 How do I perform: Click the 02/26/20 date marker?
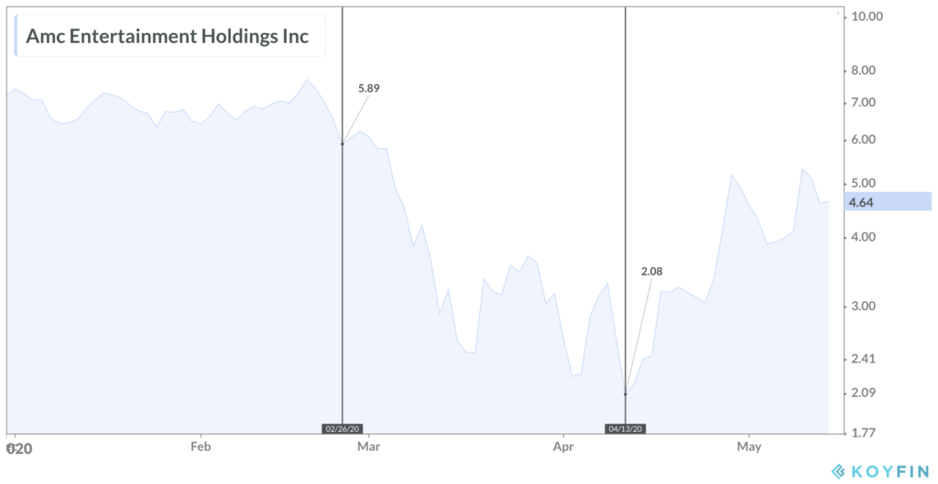click(x=342, y=427)
